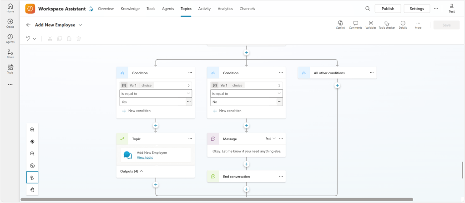Switch to the Knowledge tab
The height and width of the screenshot is (203, 465).
coord(130,9)
